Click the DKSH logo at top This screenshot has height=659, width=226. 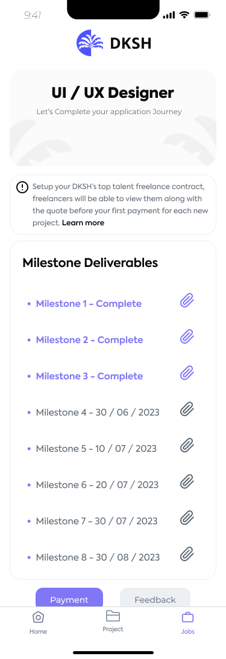[x=113, y=43]
